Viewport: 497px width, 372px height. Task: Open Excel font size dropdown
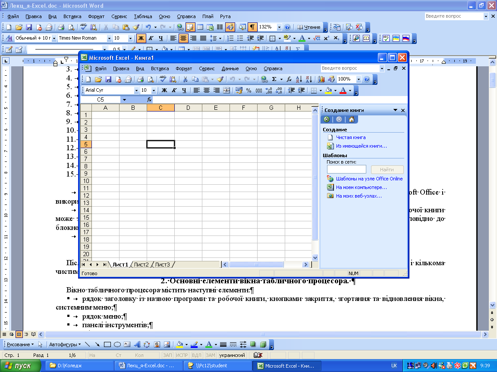tap(154, 90)
